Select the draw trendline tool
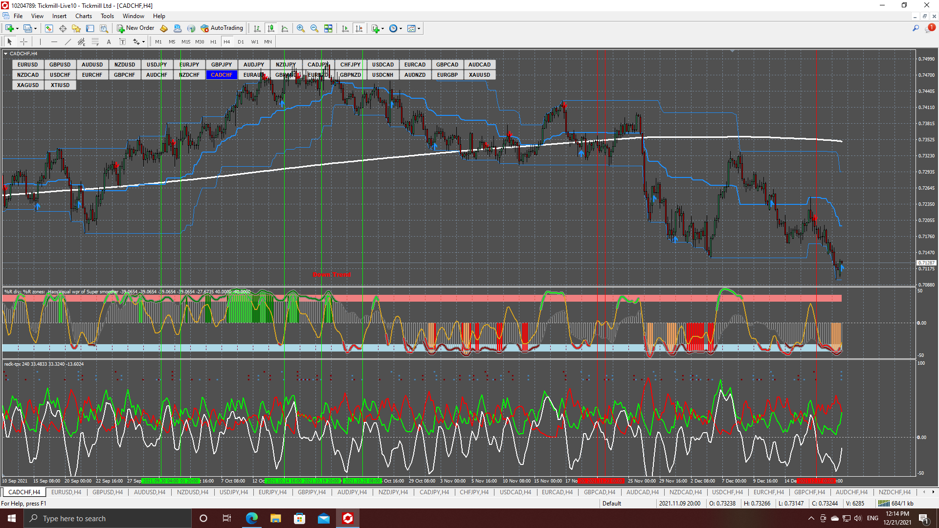Screen dimensions: 939x528 pyautogui.click(x=68, y=42)
